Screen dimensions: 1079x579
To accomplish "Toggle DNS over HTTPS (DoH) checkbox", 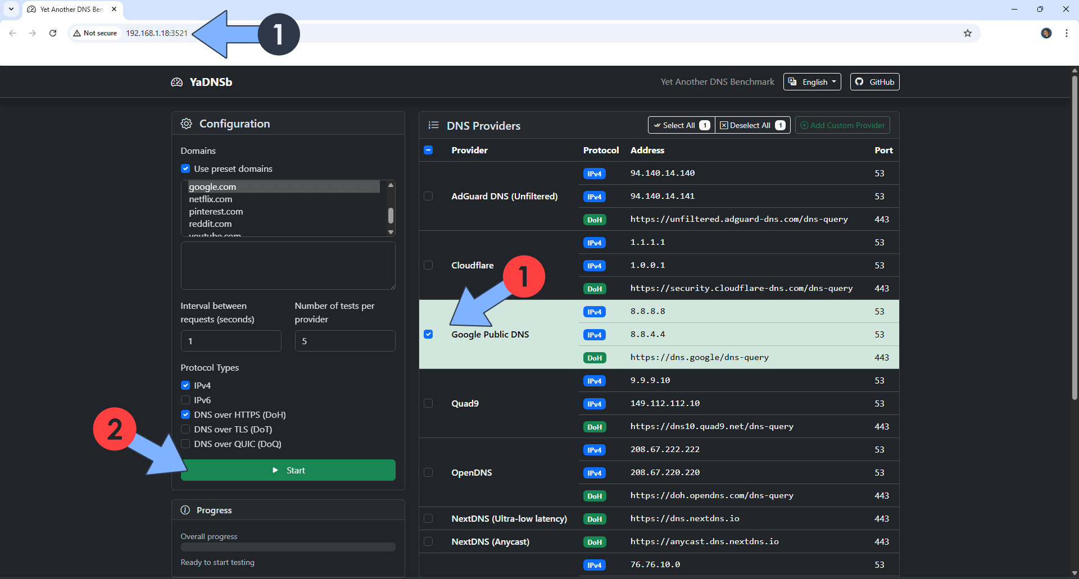I will (x=185, y=414).
